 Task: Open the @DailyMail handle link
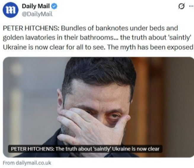[37, 14]
